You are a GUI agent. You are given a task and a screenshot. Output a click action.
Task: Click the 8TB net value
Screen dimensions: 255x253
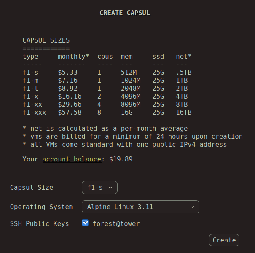[182, 104]
